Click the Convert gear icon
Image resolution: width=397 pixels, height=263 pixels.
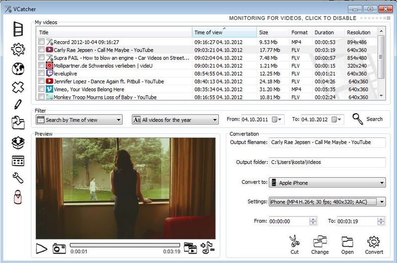pyautogui.click(x=374, y=245)
